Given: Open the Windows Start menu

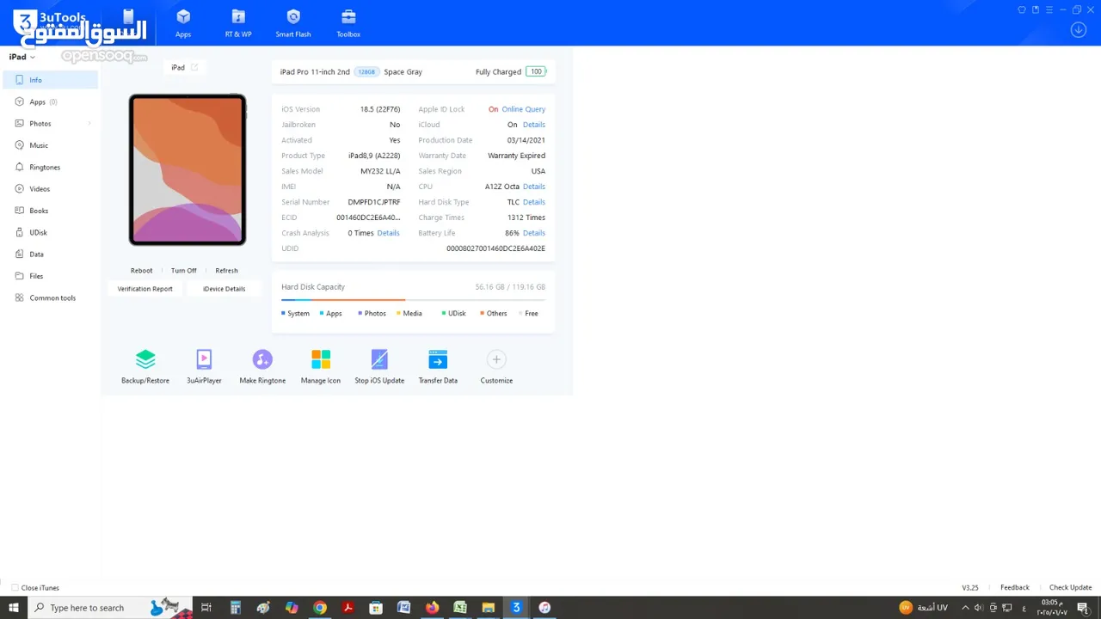Looking at the screenshot, I should (x=14, y=608).
